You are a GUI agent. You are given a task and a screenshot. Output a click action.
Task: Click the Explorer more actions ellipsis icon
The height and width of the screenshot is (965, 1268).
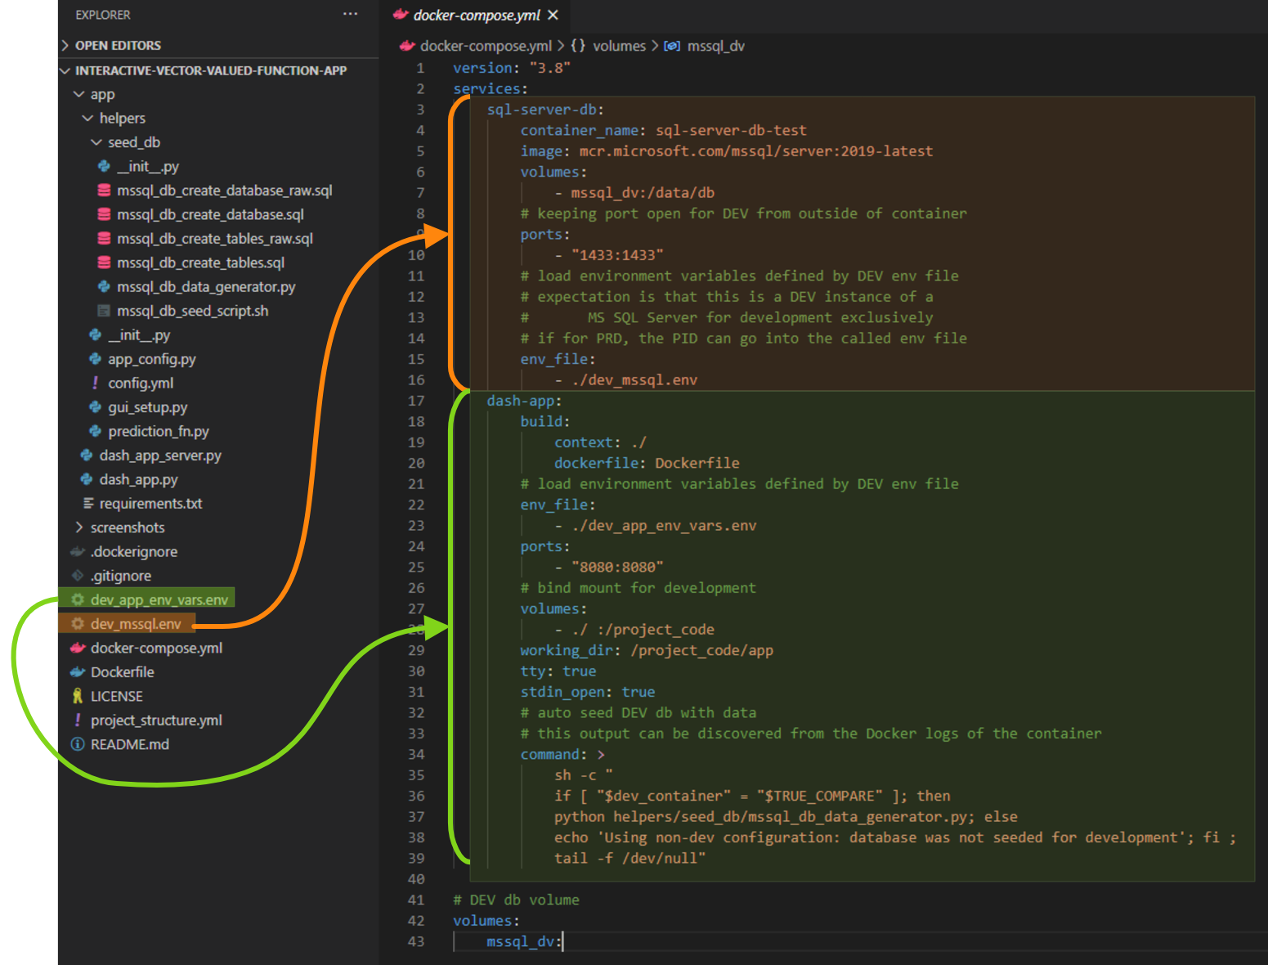click(350, 14)
